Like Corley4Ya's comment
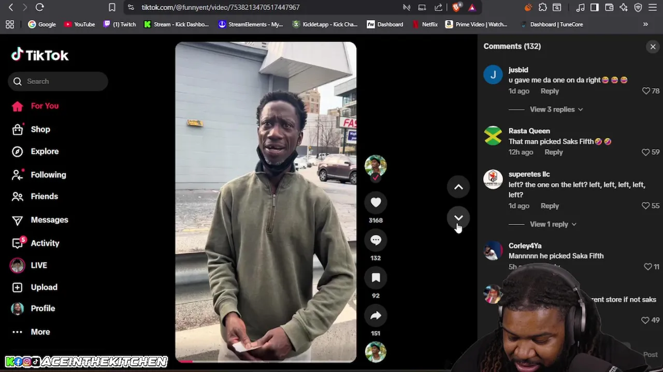The width and height of the screenshot is (663, 372). (x=647, y=267)
